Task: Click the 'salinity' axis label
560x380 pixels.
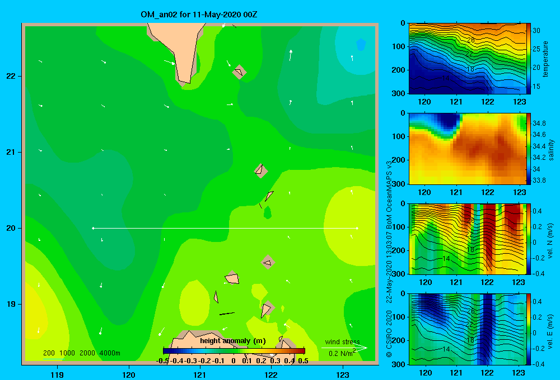Action: point(551,150)
